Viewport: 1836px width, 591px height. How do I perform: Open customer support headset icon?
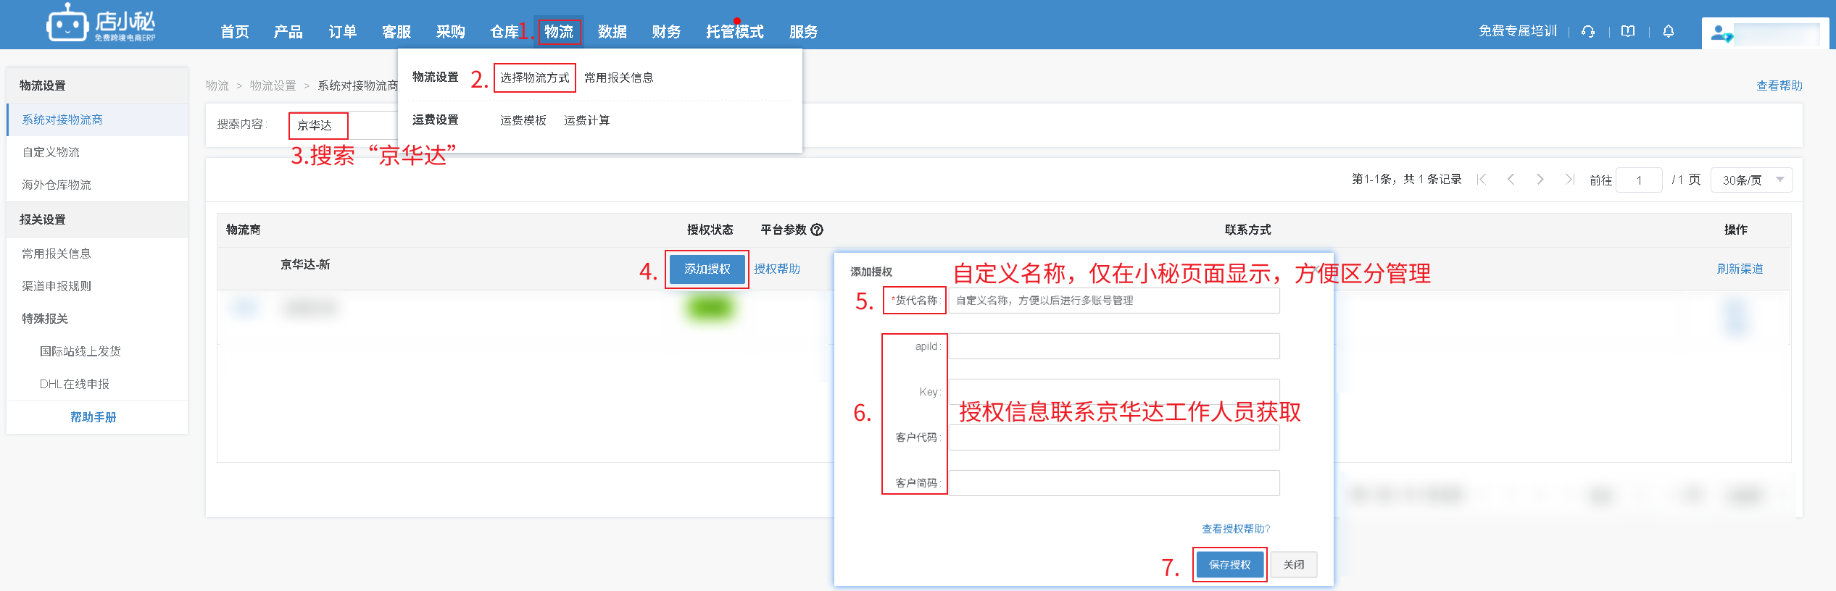(x=1588, y=31)
